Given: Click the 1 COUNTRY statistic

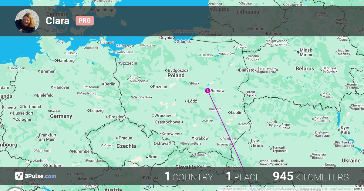Looking at the screenshot, I should 188,177.
